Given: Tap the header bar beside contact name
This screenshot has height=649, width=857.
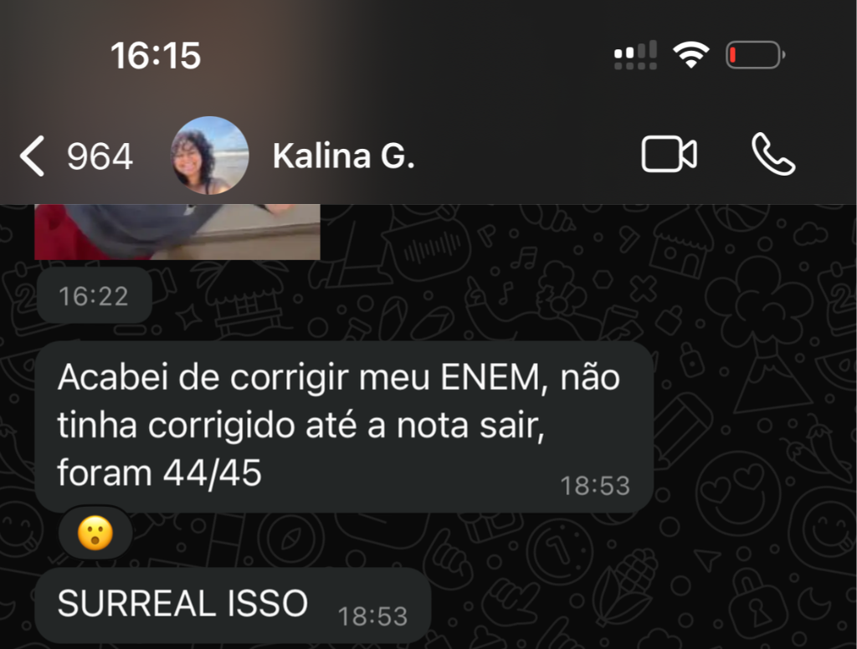Looking at the screenshot, I should coord(525,156).
